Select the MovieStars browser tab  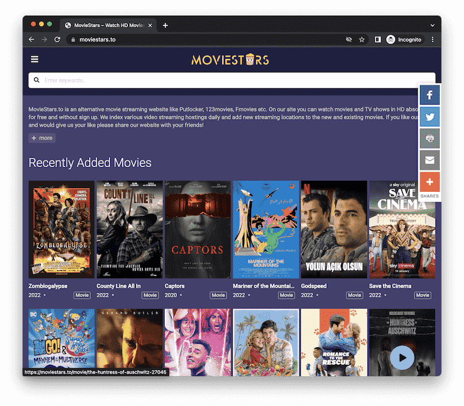click(108, 25)
